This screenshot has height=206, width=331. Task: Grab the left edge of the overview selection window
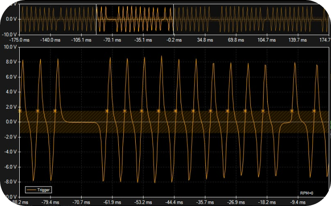coord(96,19)
